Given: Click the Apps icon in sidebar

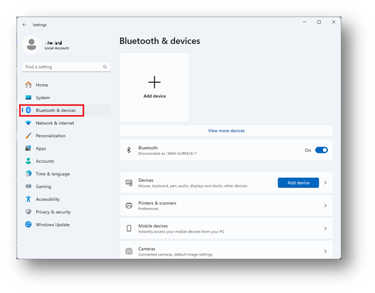Looking at the screenshot, I should (29, 148).
